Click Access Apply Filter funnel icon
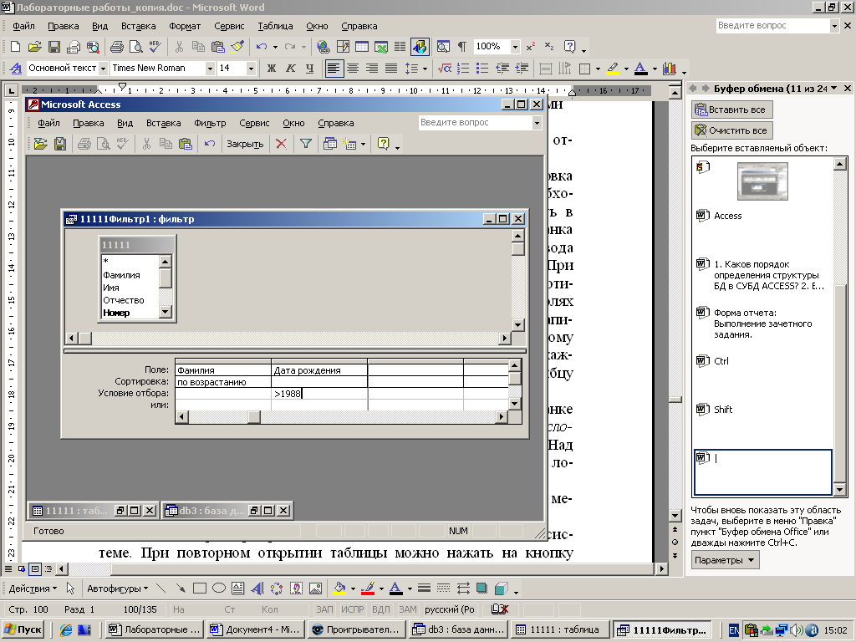Image resolution: width=856 pixels, height=642 pixels. (x=306, y=144)
